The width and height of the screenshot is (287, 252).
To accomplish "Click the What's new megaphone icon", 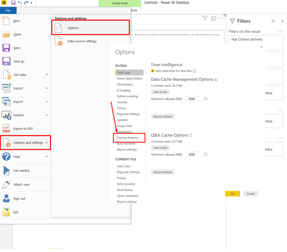I will coord(6,185).
